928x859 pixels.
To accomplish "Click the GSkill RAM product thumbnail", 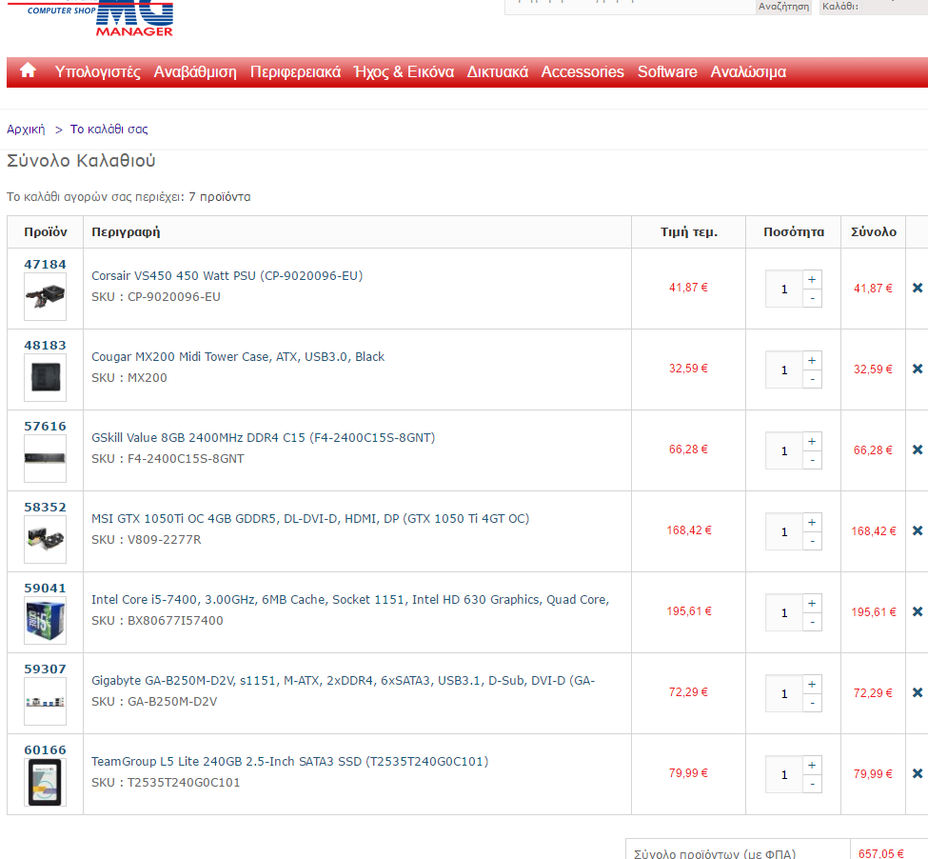I will pyautogui.click(x=45, y=458).
